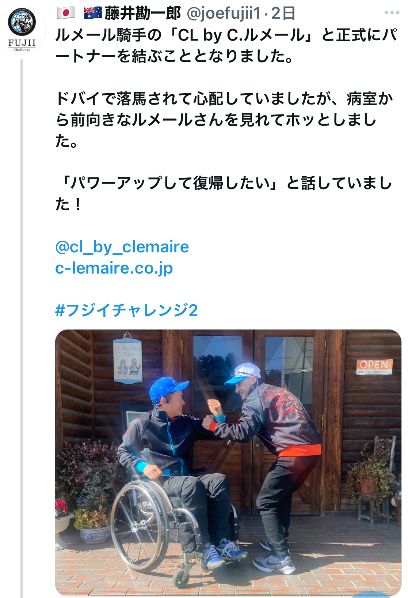Open the tweet's three-dot more menu
This screenshot has height=598, width=408.
[392, 13]
